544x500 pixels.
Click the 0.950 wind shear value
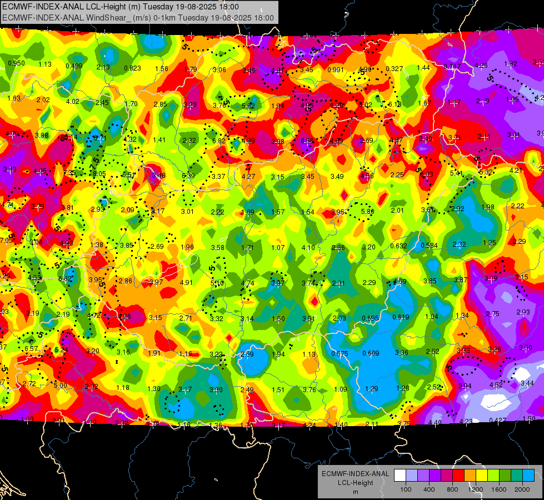(x=16, y=63)
